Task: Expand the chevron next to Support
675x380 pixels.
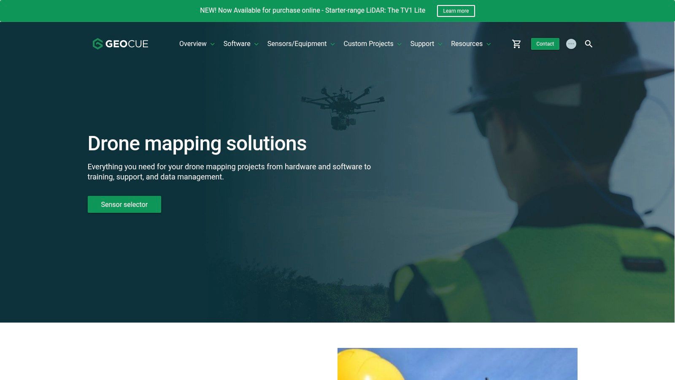Action: tap(440, 44)
